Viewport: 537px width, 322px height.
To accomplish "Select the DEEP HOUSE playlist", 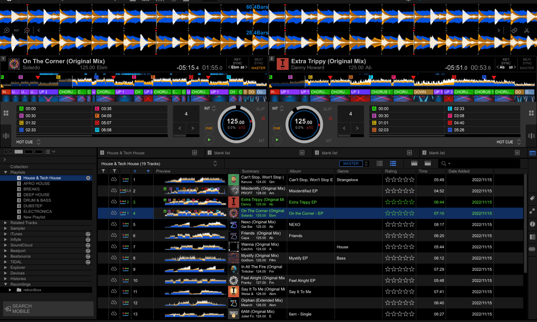I will tap(36, 195).
